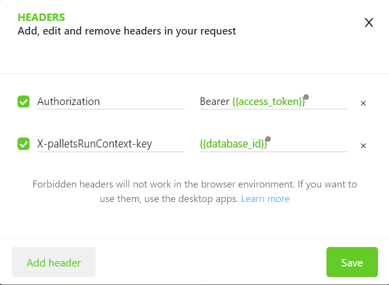Delete the X-palletsRunContext-key header row

(363, 146)
